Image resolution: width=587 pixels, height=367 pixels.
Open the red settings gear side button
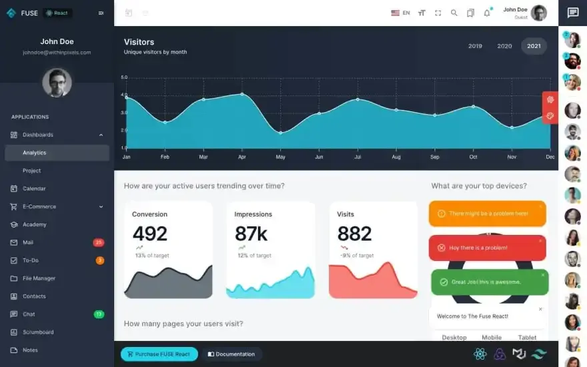550,99
